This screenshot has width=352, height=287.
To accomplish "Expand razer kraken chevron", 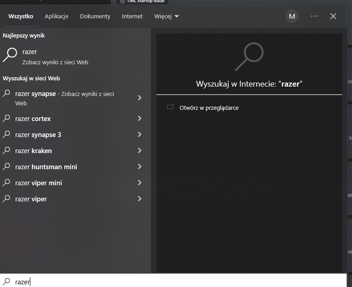I will tap(139, 150).
